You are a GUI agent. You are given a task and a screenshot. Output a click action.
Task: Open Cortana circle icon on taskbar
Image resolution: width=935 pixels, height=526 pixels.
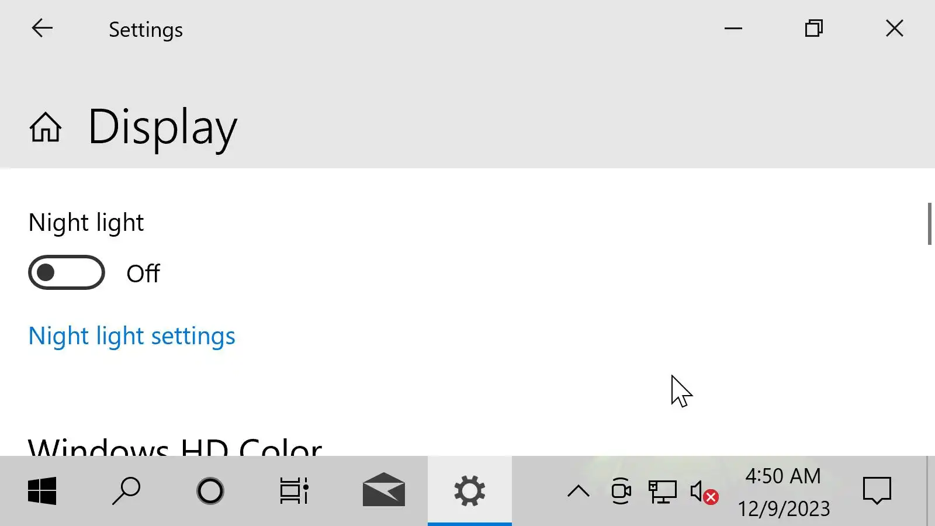tap(210, 491)
